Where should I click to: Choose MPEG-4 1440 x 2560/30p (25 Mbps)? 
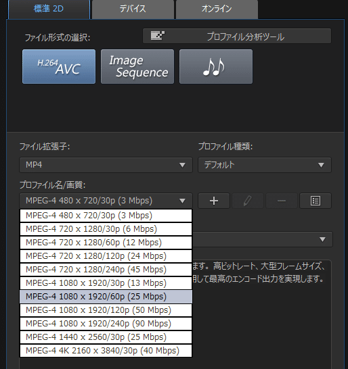coord(106,337)
